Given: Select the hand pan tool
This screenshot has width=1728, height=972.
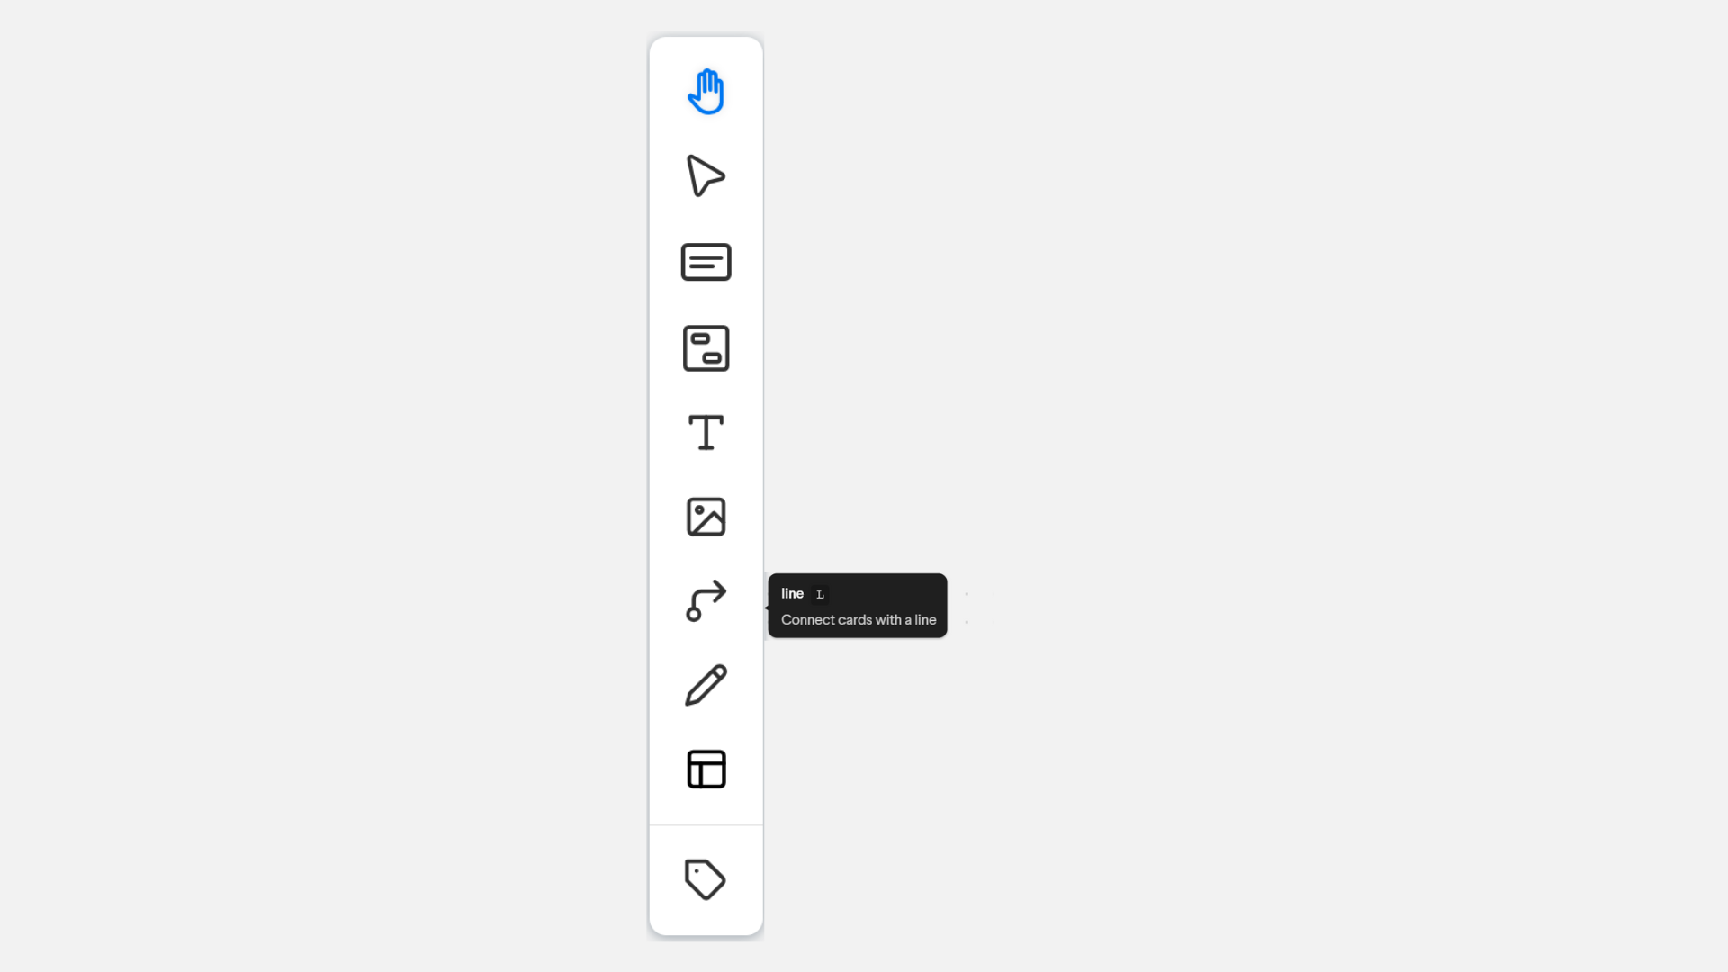Looking at the screenshot, I should pos(706,92).
